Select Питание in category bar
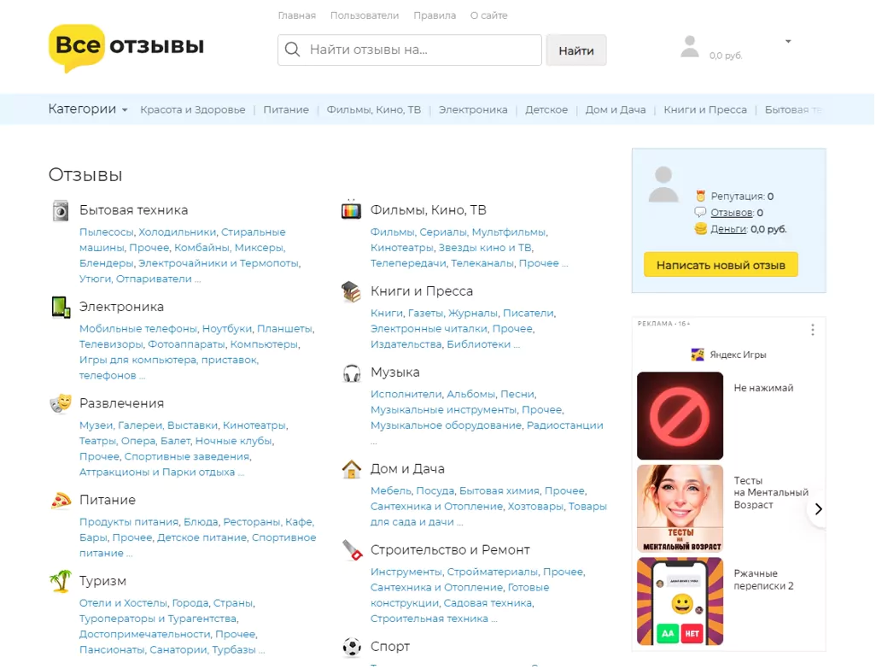 [286, 110]
